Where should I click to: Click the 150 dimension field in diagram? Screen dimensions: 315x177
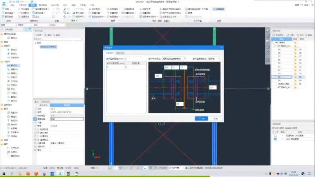167,67
